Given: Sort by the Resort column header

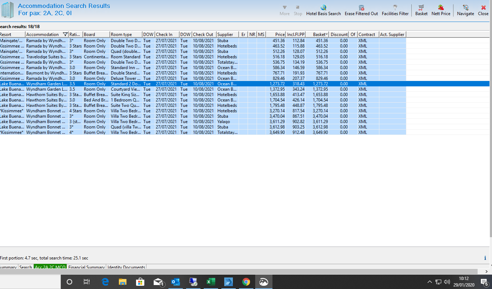Looking at the screenshot, I should pyautogui.click(x=12, y=35).
